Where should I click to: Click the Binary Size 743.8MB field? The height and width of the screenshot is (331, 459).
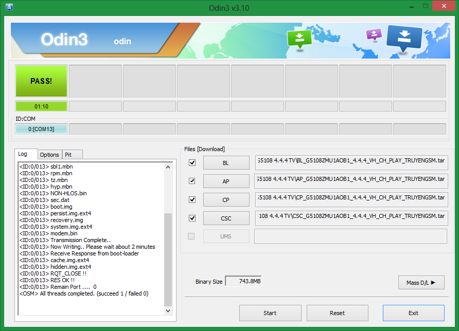[x=243, y=281]
